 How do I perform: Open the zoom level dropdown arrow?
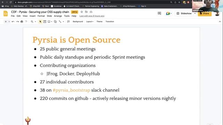point(36,22)
